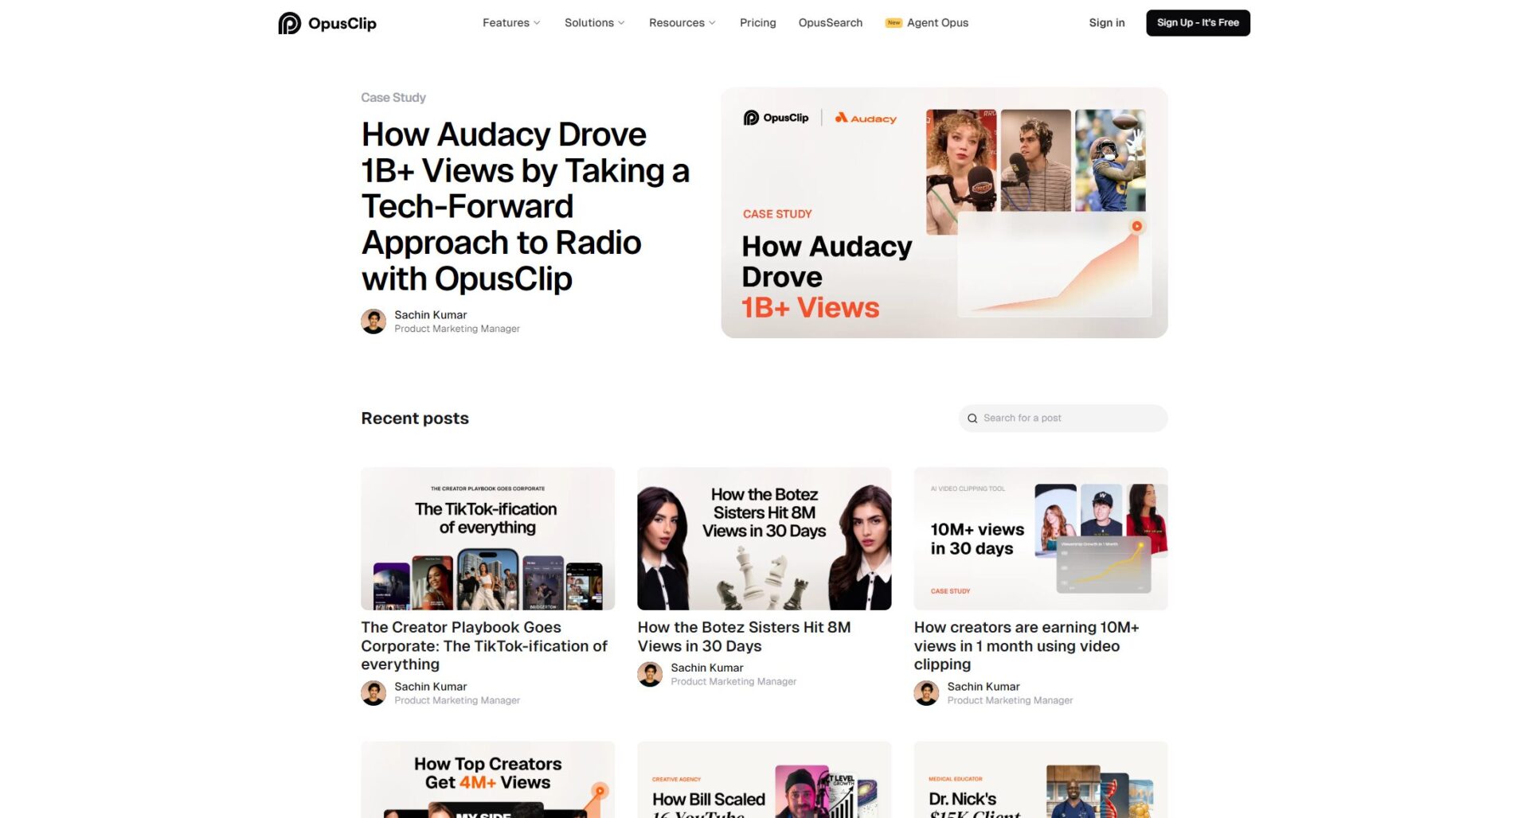
Task: Expand the Features dropdown menu
Action: [511, 23]
